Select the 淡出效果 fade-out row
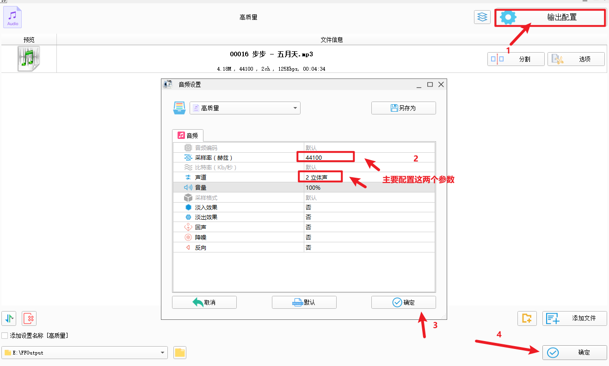Image resolution: width=609 pixels, height=366 pixels. coord(304,217)
